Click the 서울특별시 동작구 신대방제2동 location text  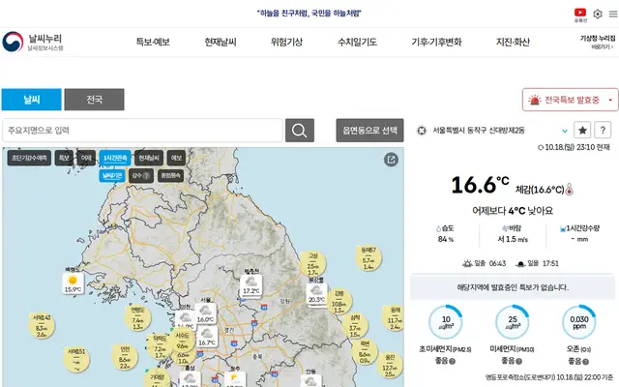pos(479,131)
